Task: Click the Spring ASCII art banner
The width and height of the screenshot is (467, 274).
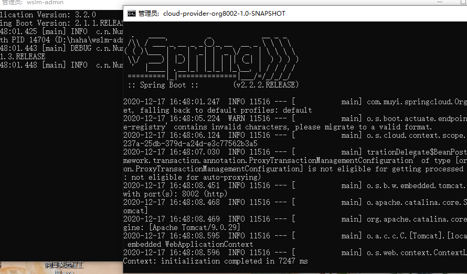Action: pos(211,59)
